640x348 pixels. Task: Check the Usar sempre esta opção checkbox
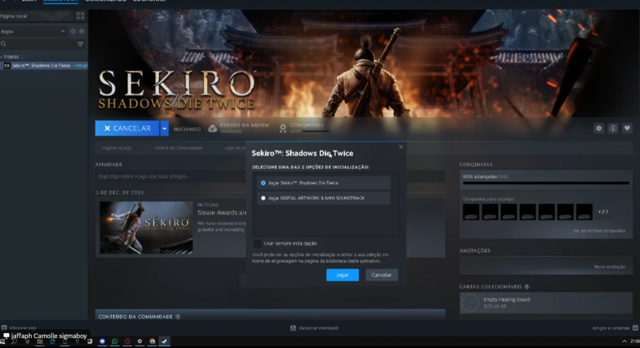coord(257,244)
